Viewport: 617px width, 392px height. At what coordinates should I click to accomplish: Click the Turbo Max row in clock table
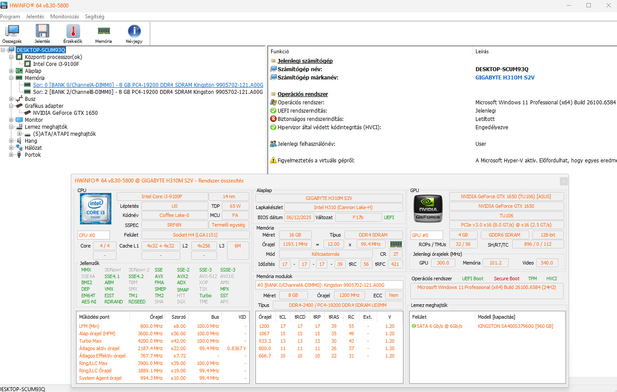point(162,341)
